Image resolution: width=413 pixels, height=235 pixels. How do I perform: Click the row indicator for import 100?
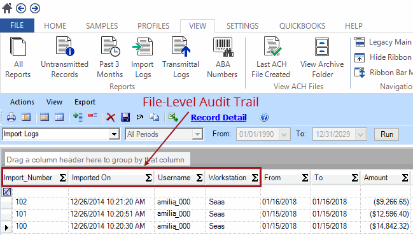(6, 227)
